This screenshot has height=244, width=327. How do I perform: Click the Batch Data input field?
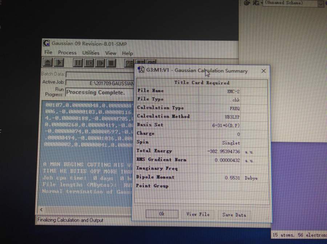coord(100,74)
